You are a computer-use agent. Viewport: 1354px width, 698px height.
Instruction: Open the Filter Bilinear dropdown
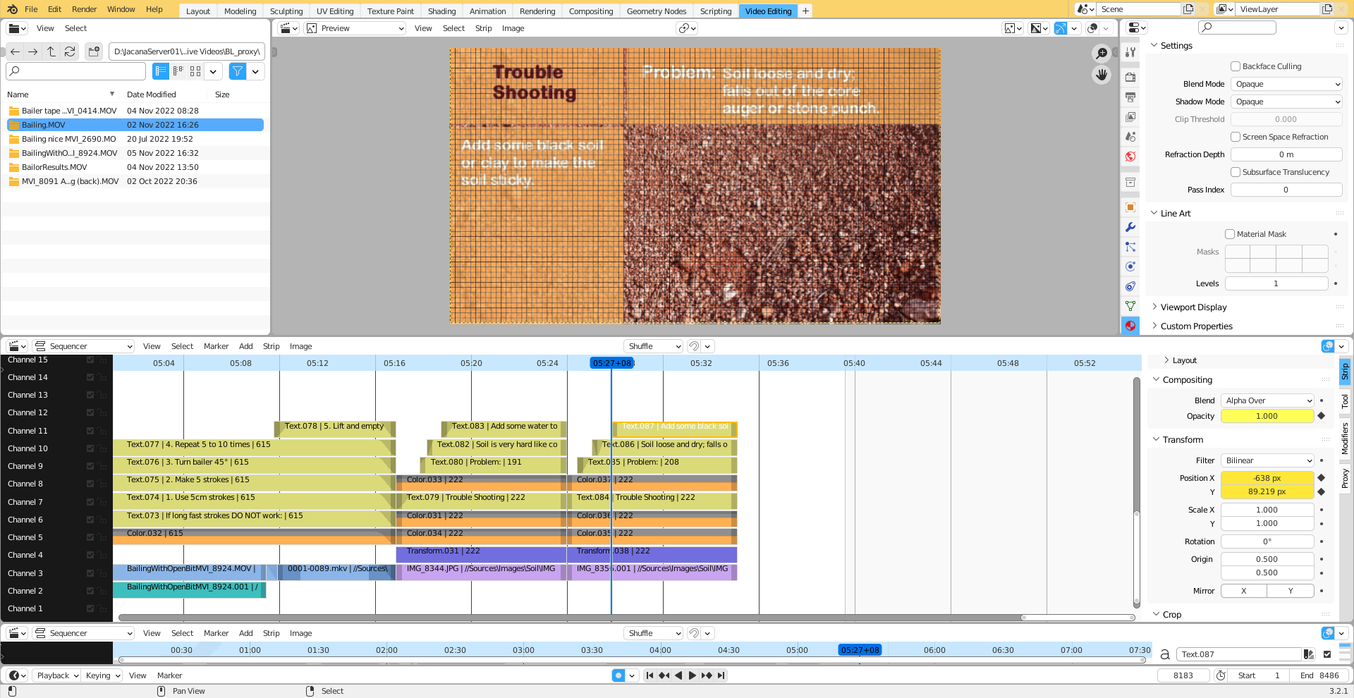click(x=1267, y=460)
